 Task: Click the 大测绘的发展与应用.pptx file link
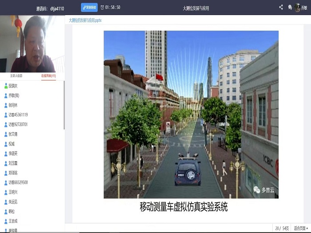(x=85, y=20)
